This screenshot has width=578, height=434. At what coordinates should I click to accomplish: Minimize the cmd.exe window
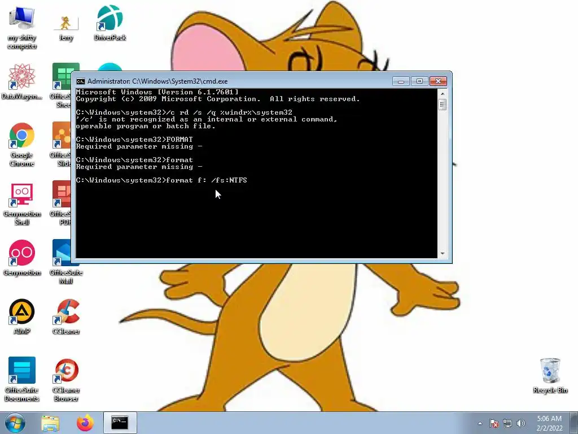[x=401, y=81]
